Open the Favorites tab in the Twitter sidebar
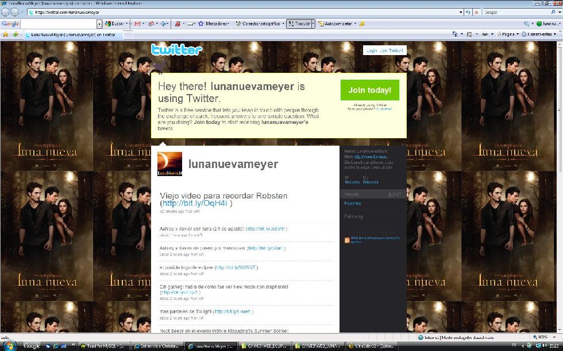The width and height of the screenshot is (563, 351). [x=352, y=204]
